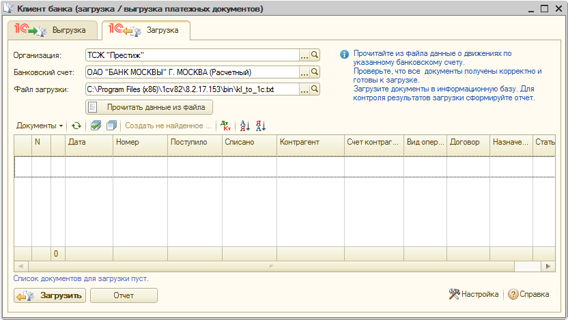Screen dimensions: 568x320
Task: Switch to the Выгрузка tab
Action: click(53, 30)
